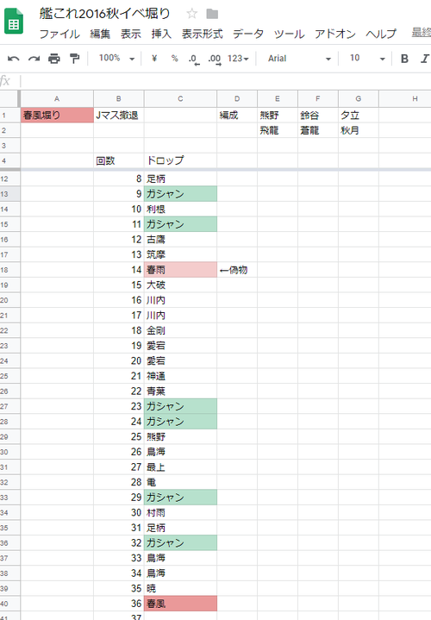Screen dimensions: 431x620
Task: Open the 表示 menu
Action: pyautogui.click(x=131, y=34)
